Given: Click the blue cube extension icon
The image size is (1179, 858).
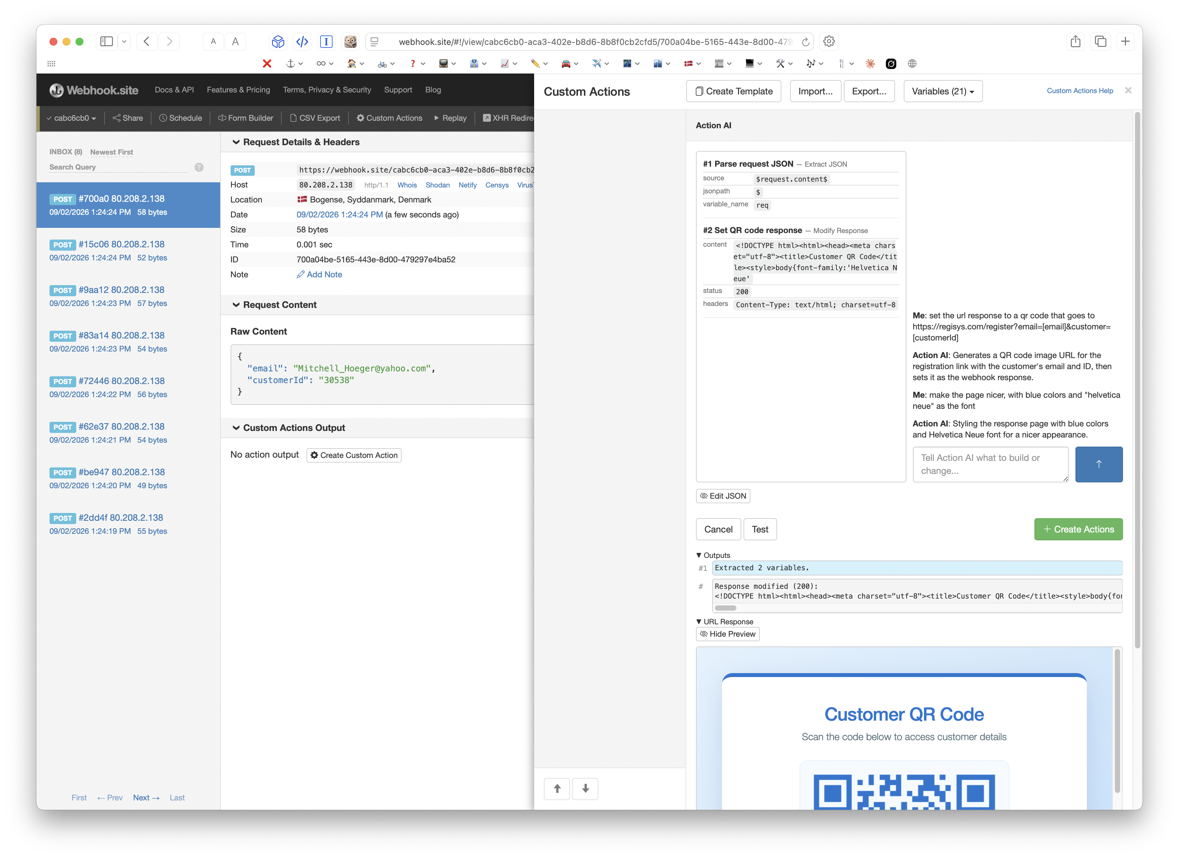Looking at the screenshot, I should coord(278,42).
